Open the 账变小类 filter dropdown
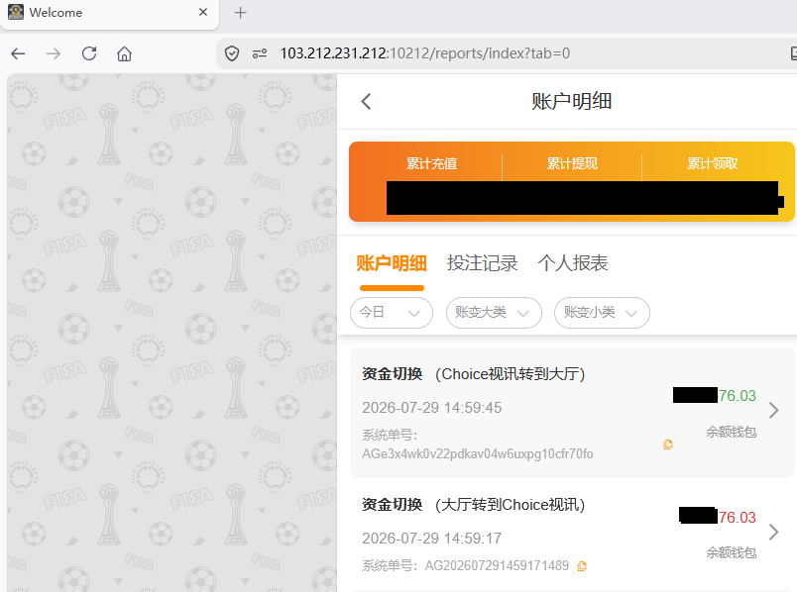The image size is (797, 592). (602, 312)
